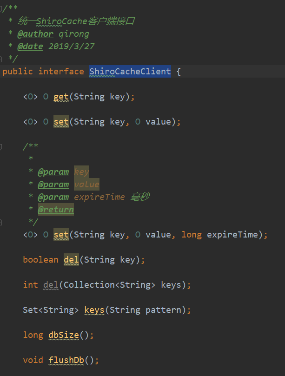This screenshot has height=376, width=285.
Task: Click the get method name
Action: click(x=61, y=97)
